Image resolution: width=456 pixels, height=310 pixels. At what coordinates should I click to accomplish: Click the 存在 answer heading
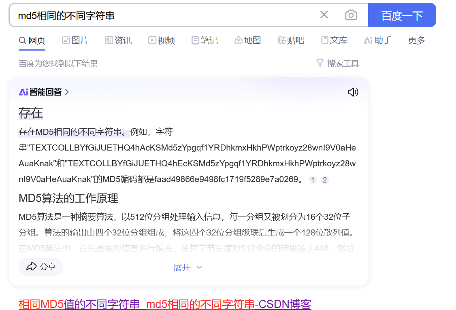[x=31, y=113]
